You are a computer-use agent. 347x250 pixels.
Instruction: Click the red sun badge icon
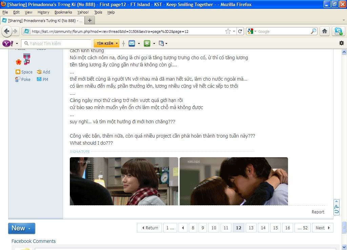click(x=19, y=62)
